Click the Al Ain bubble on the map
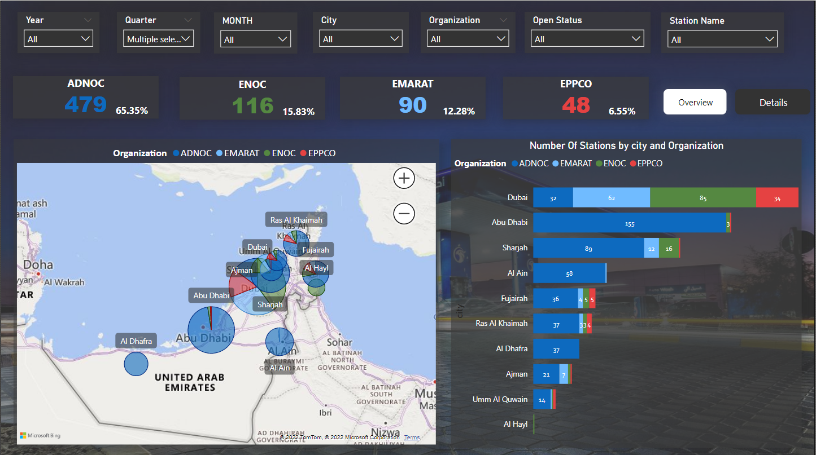The image size is (816, 455). click(280, 342)
